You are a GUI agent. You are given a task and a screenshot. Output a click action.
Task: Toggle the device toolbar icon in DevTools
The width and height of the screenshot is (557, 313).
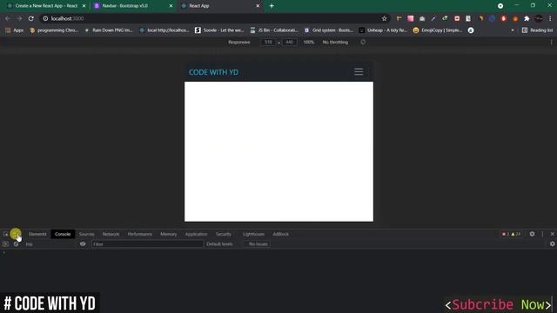pos(15,234)
